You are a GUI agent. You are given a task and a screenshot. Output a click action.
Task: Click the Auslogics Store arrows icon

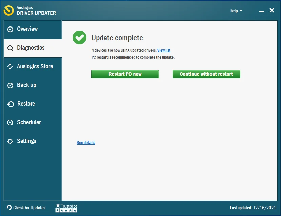tap(10, 67)
